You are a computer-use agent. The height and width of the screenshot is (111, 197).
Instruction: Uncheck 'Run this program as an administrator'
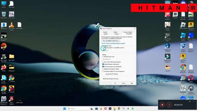pos(103,67)
